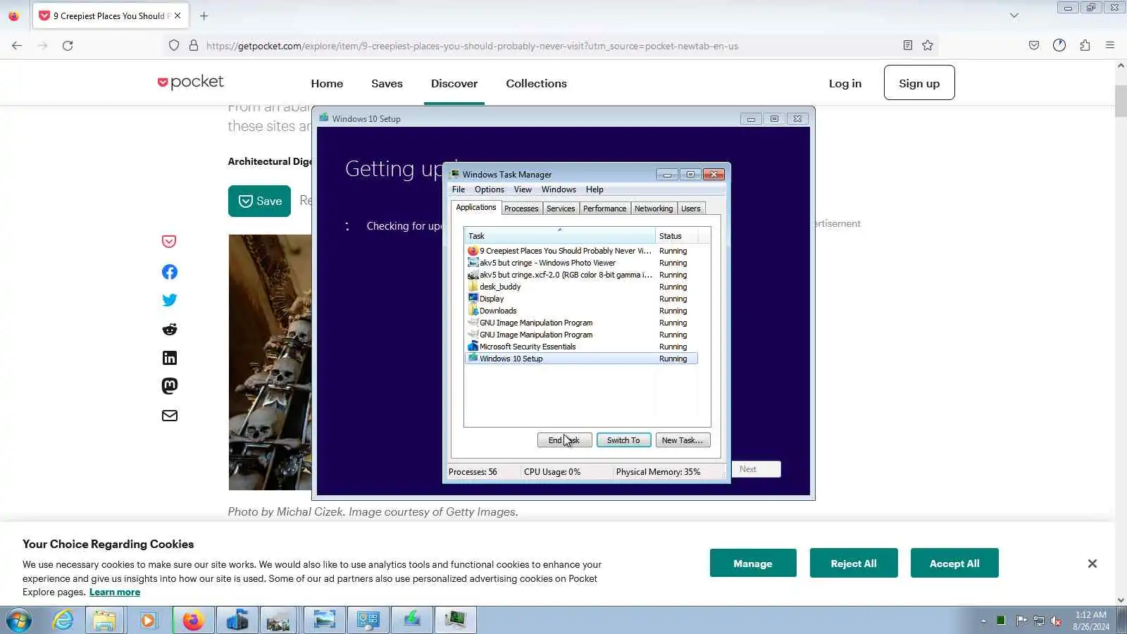
Task: Open the Options menu in Task Manager
Action: click(x=490, y=189)
